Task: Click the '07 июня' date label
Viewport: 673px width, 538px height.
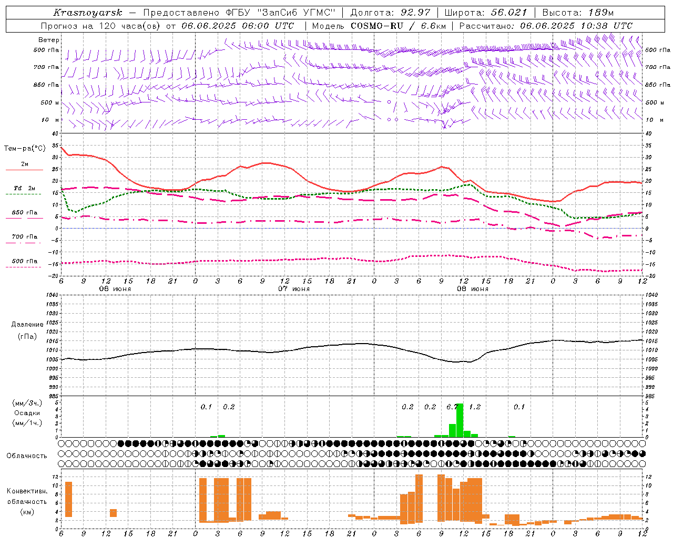Action: 294,289
